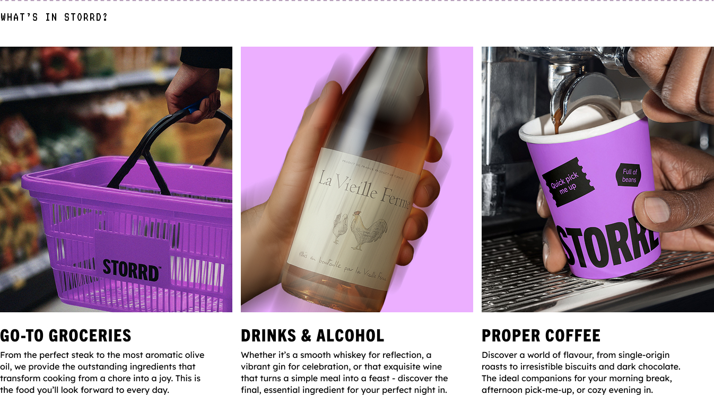714x395 pixels.
Task: Click the dashed purple divider line at the top
Action: coord(357,1)
